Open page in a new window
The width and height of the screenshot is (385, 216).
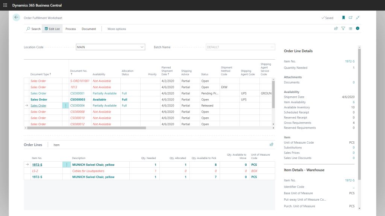[349, 17]
